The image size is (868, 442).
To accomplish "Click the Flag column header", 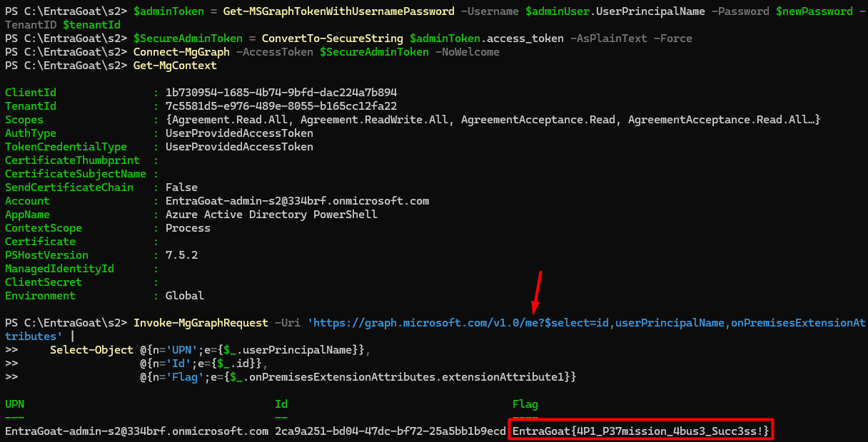I will [x=525, y=404].
